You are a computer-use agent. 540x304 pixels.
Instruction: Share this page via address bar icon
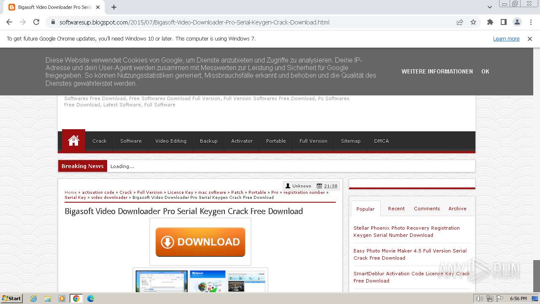click(460, 22)
